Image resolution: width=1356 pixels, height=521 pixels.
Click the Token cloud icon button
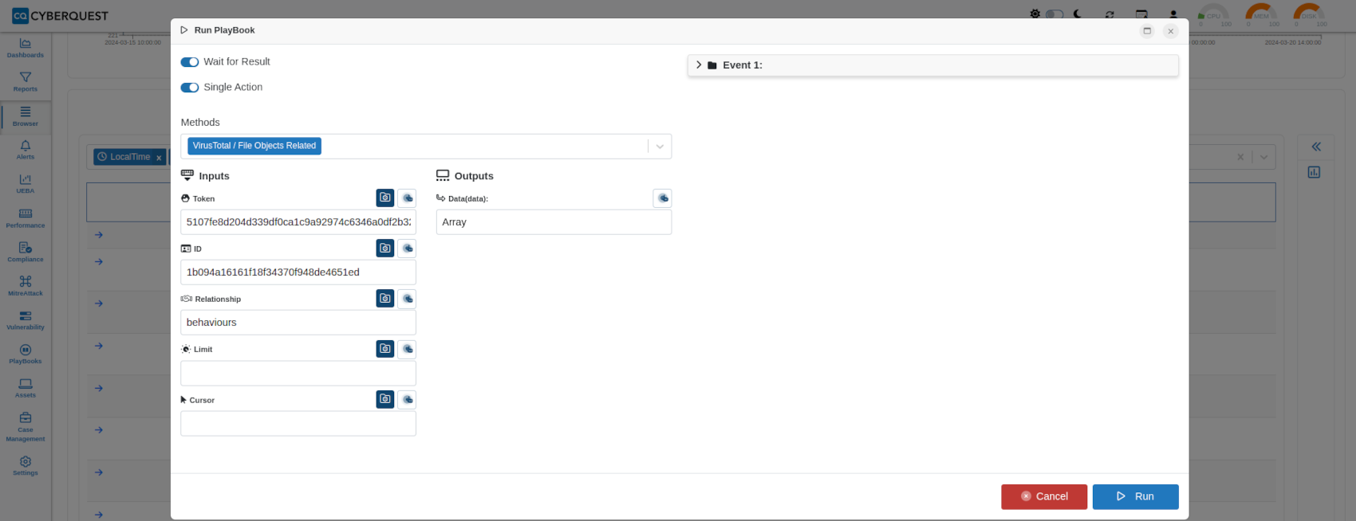(407, 198)
